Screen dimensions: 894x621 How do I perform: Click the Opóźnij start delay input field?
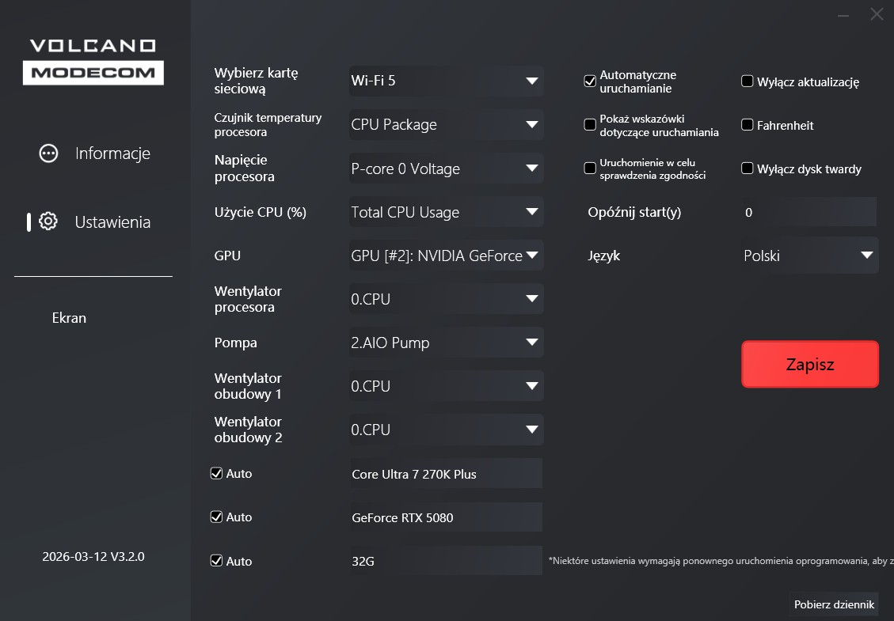click(x=808, y=212)
